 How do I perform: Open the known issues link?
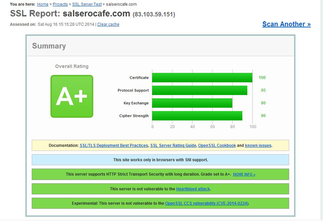click(258, 145)
